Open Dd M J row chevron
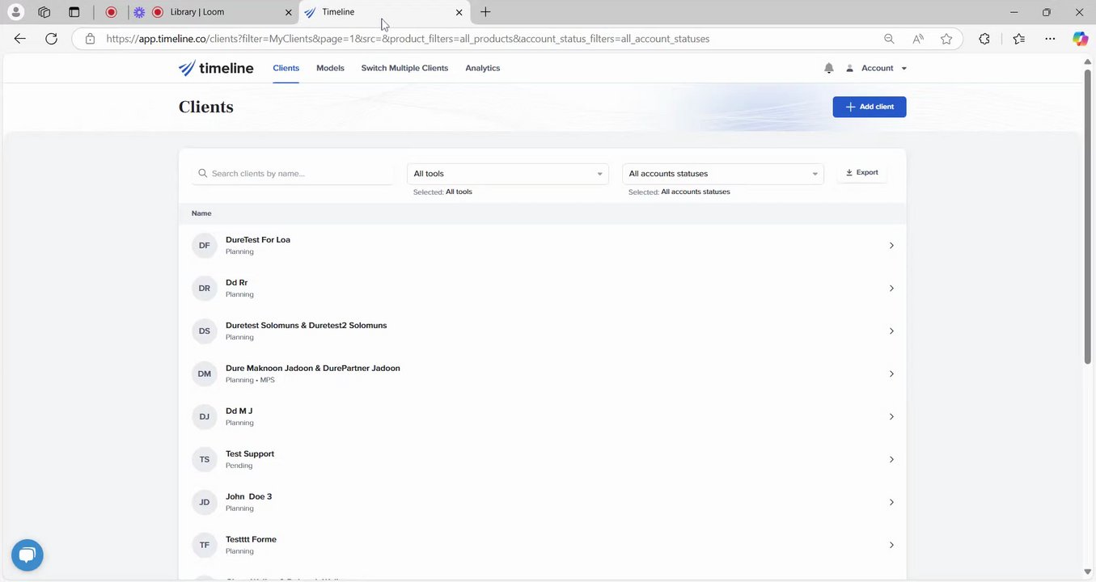Image resolution: width=1096 pixels, height=582 pixels. (x=891, y=416)
